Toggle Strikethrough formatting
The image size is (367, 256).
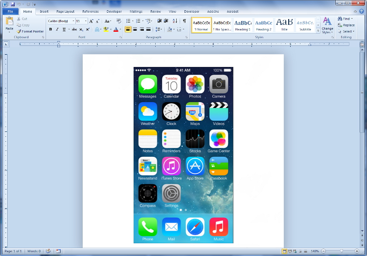pyautogui.click(x=74, y=29)
